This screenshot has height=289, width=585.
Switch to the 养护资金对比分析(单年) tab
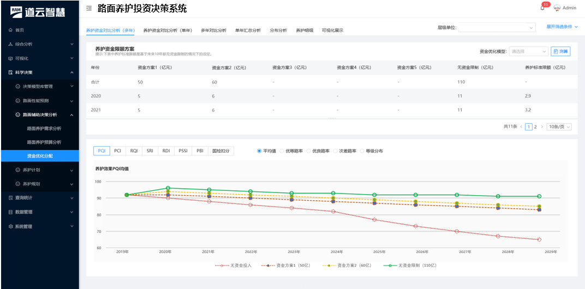coord(167,31)
